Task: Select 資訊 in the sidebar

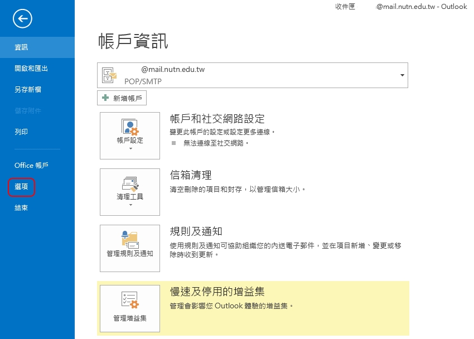Action: pos(37,47)
